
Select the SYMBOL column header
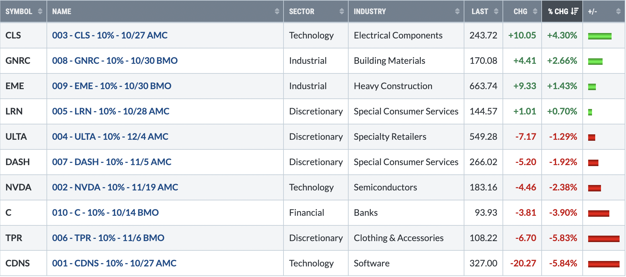23,12
